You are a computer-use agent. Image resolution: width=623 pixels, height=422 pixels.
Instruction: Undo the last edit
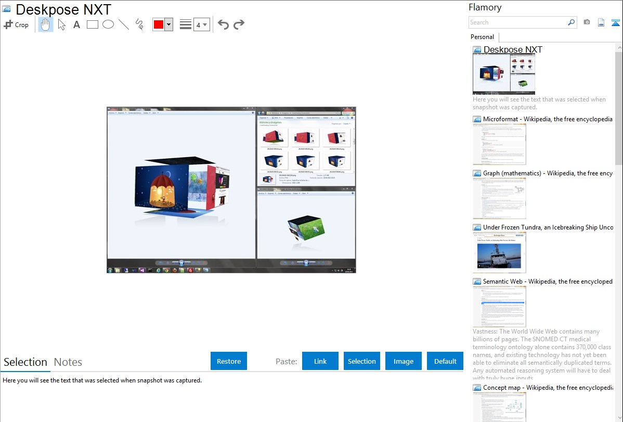click(223, 24)
